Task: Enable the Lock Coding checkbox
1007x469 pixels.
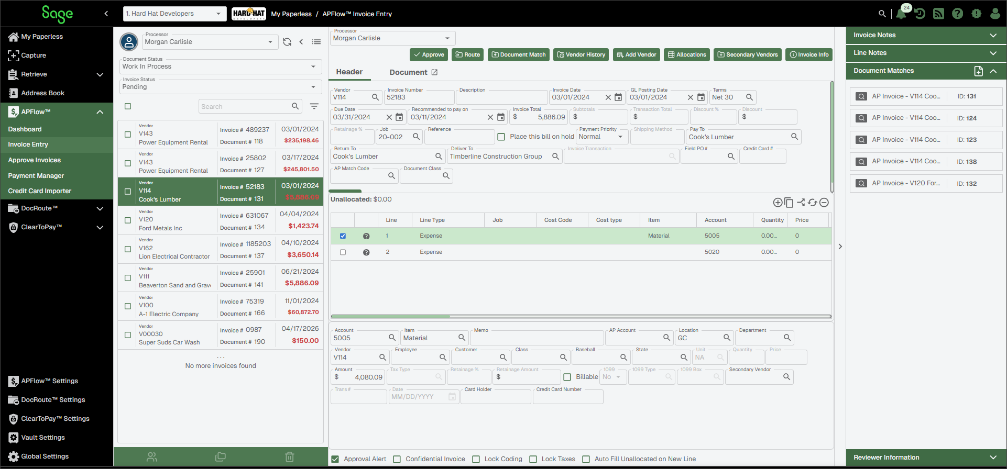Action: [476, 459]
